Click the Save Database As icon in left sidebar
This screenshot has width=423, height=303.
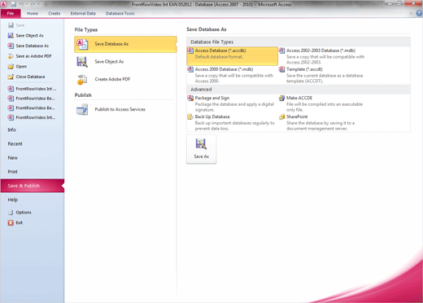pos(11,46)
